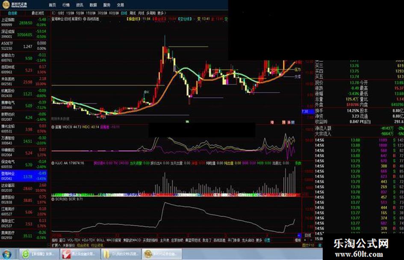Select the 分时 chart period

[x=61, y=13]
